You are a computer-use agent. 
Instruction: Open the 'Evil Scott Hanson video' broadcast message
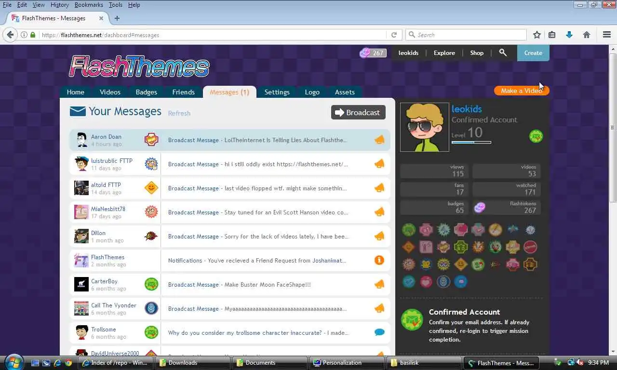tap(258, 212)
